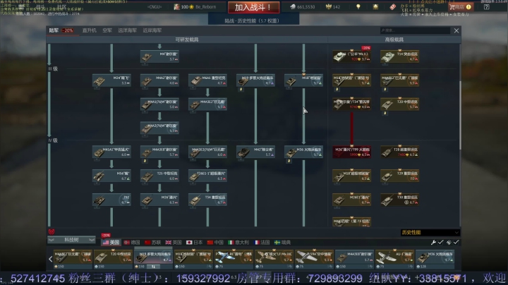Viewport: 508px width, 285px height.
Task: Select the T92 light tank card
Action: pyautogui.click(x=111, y=200)
